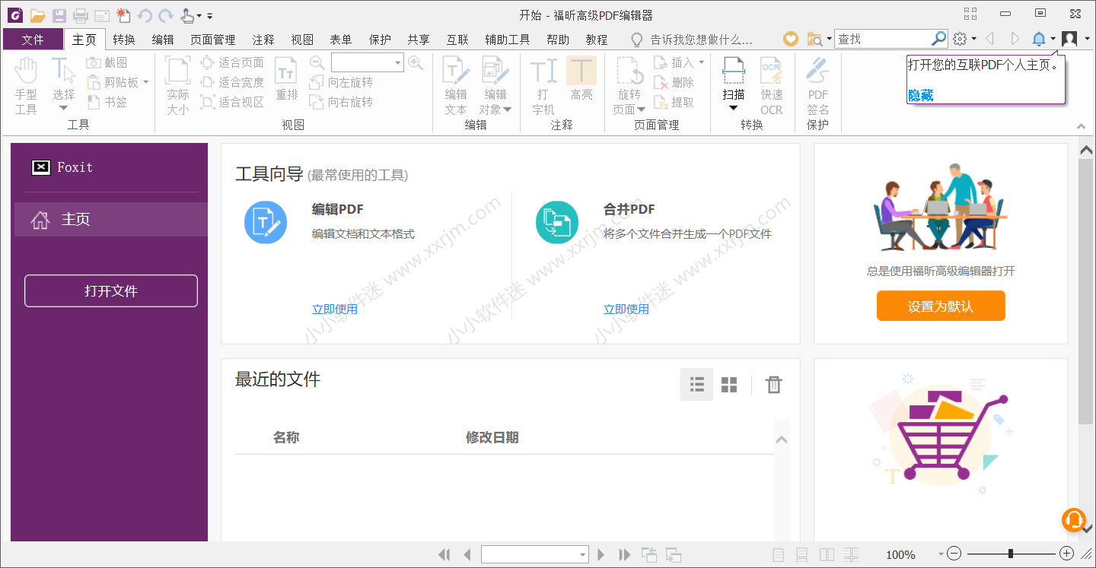
Task: Click the Edit PDF (编辑PDF) round icon
Action: pos(266,223)
